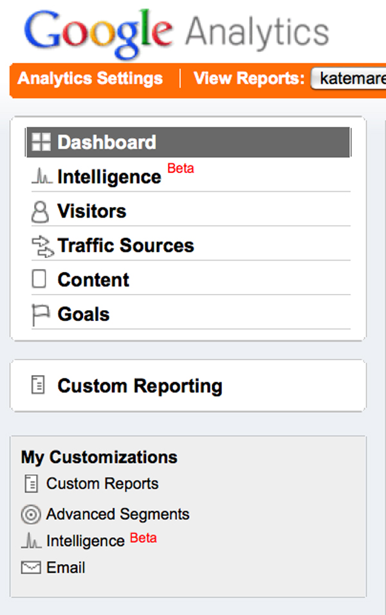386x615 pixels.
Task: Open the View Reports site dropdown
Action: coord(348,79)
